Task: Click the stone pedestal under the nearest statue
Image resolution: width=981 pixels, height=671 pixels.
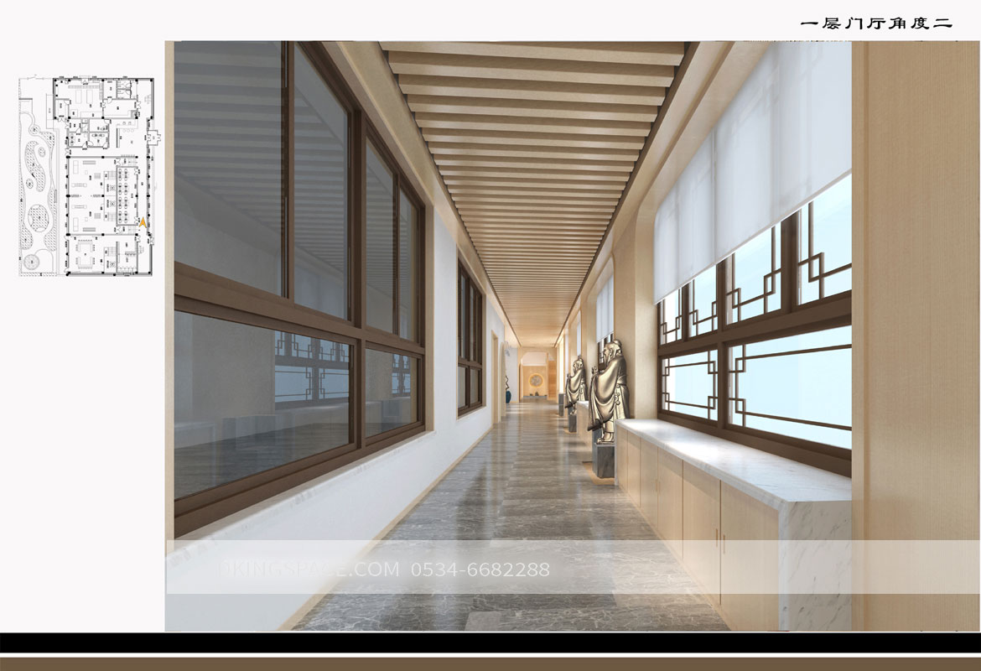Action: (x=605, y=458)
